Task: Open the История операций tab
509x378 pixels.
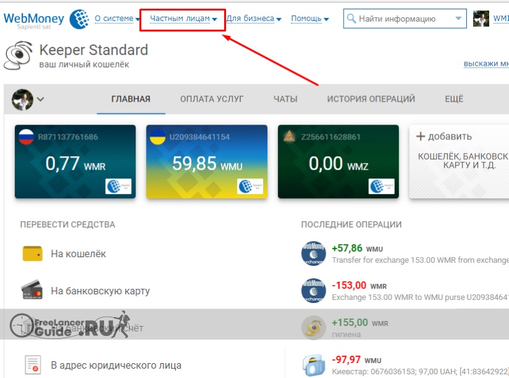Action: click(x=371, y=99)
